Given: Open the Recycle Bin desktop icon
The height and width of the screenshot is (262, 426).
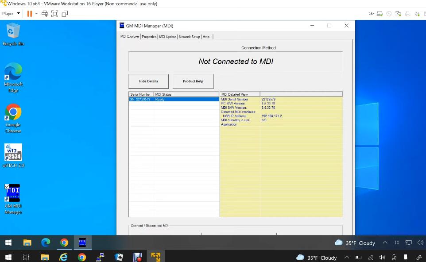Looking at the screenshot, I should pyautogui.click(x=13, y=35).
